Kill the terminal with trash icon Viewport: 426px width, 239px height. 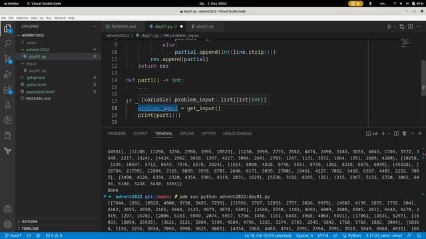[x=404, y=133]
